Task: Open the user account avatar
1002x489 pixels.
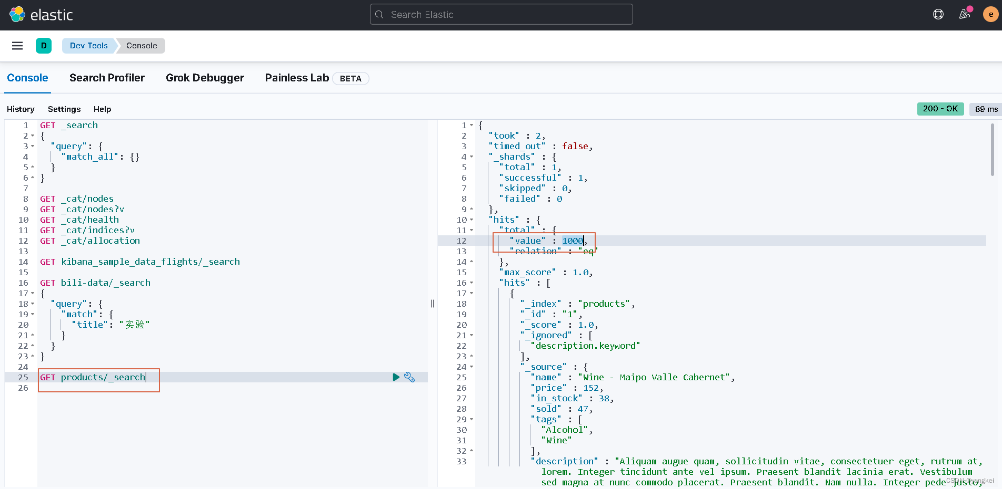Action: pyautogui.click(x=991, y=15)
